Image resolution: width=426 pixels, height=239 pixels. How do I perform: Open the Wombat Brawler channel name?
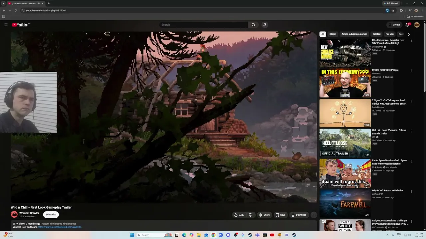click(29, 213)
